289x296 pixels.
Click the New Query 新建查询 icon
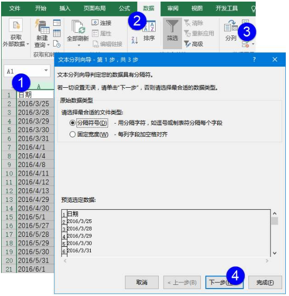click(x=42, y=27)
